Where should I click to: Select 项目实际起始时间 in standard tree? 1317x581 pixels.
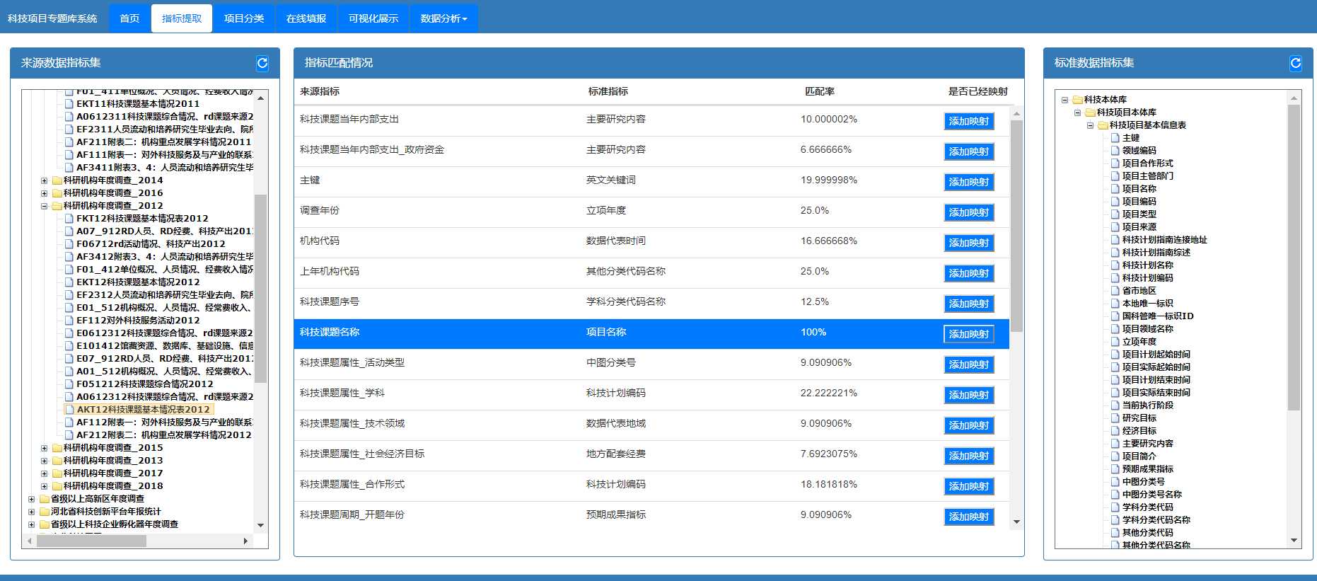pyautogui.click(x=1156, y=367)
